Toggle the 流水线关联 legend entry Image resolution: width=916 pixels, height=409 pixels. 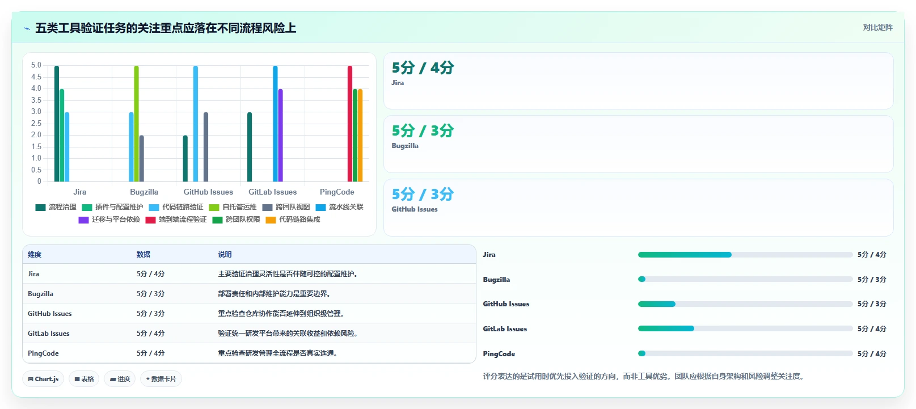tap(339, 207)
